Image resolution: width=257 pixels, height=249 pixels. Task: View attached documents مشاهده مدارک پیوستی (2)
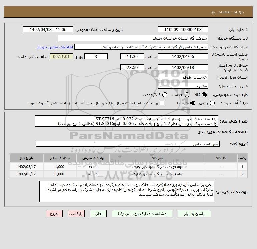(142, 214)
